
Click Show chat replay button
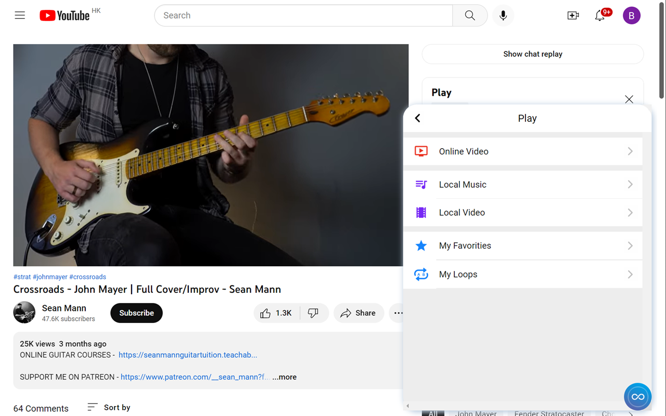[x=532, y=54]
